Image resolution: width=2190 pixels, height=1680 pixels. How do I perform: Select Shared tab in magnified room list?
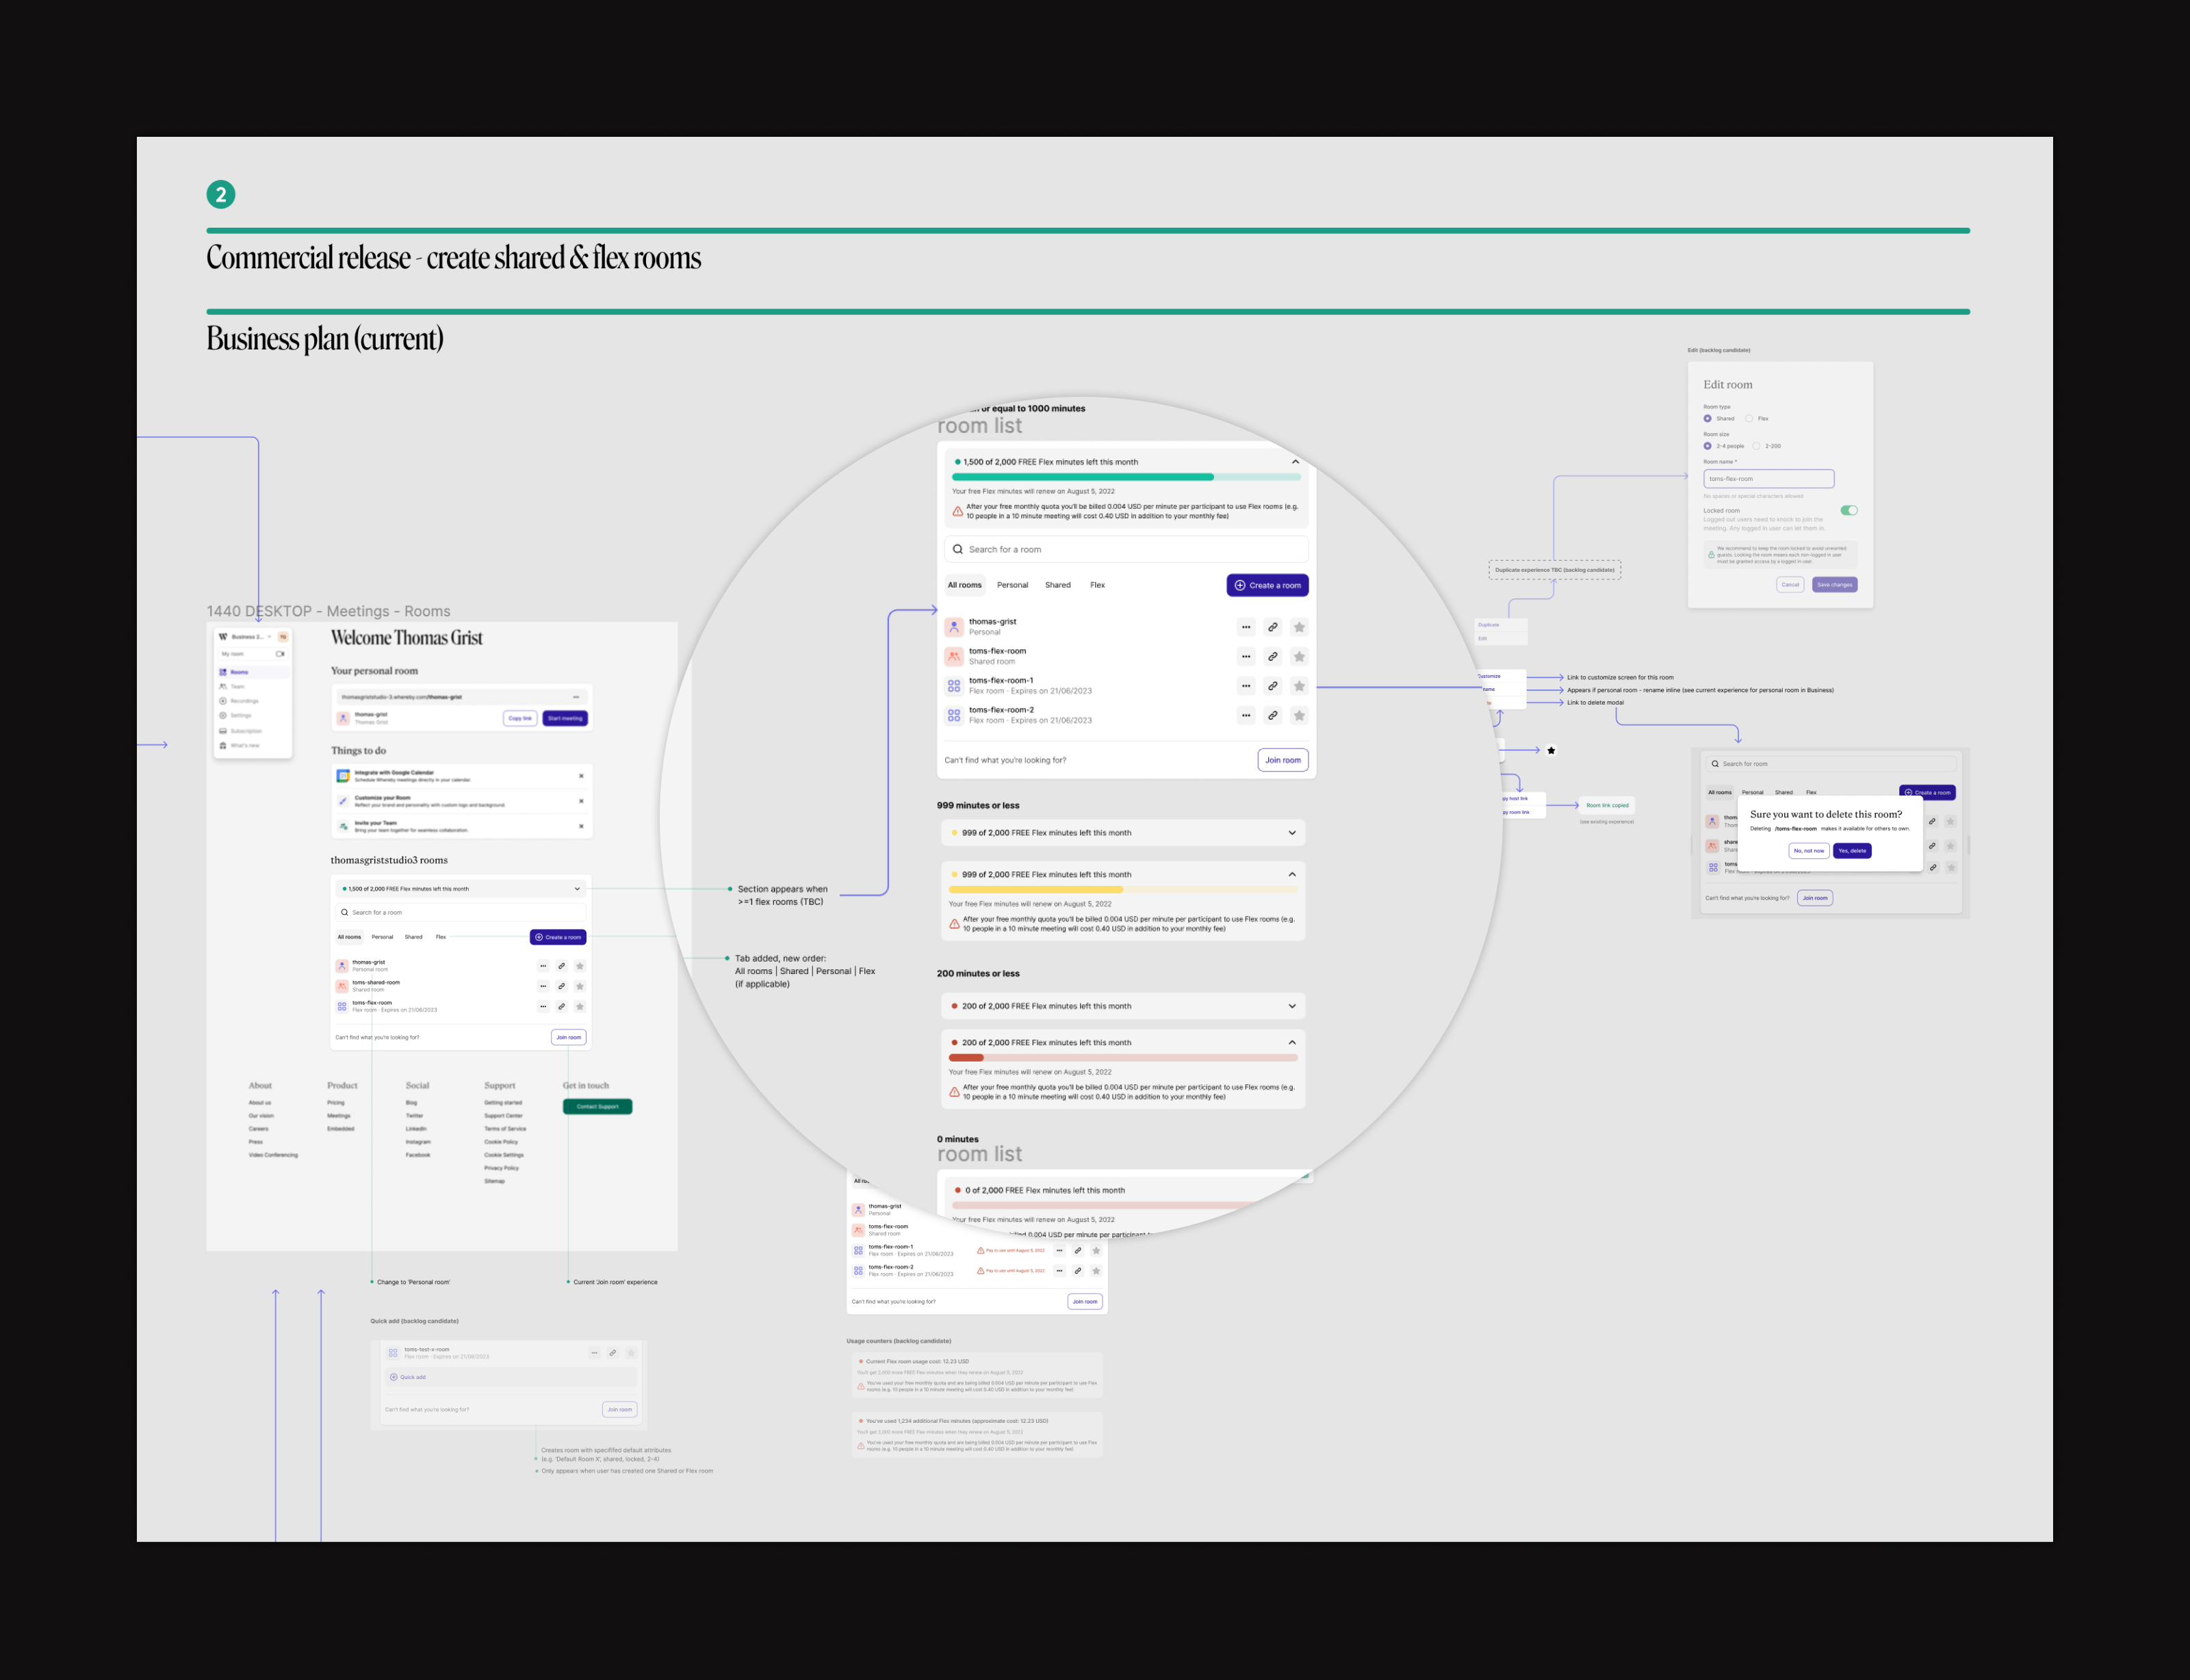(1057, 585)
